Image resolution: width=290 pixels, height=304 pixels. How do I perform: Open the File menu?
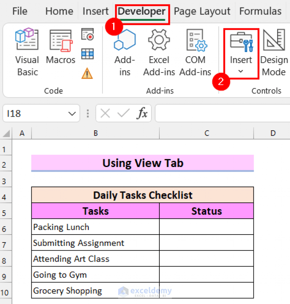pos(19,11)
